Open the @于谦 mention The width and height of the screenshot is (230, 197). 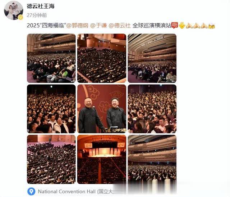pos(98,26)
